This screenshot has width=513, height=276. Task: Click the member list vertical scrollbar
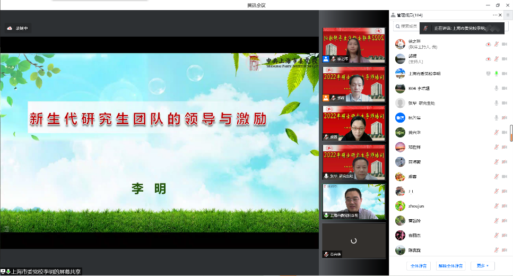pos(511,132)
